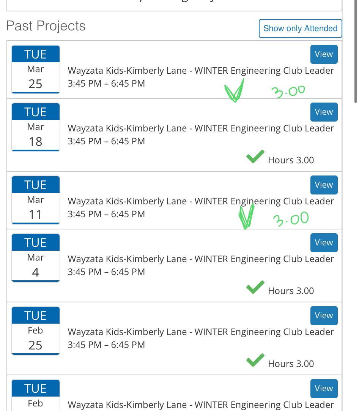Click the Mar 11 Engineering Club Leader title
The width and height of the screenshot is (359, 411).
(x=201, y=201)
